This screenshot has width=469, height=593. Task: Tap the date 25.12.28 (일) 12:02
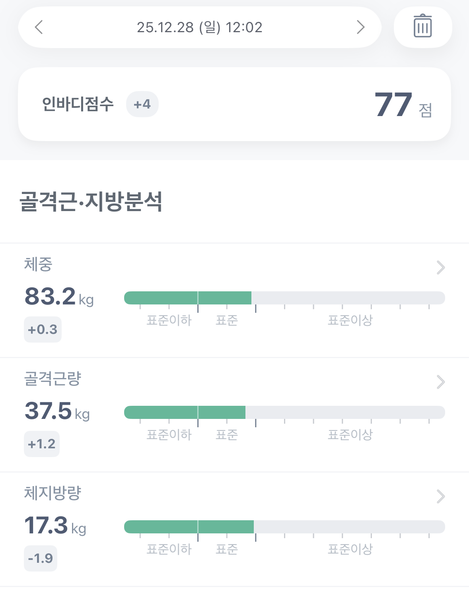pyautogui.click(x=200, y=27)
